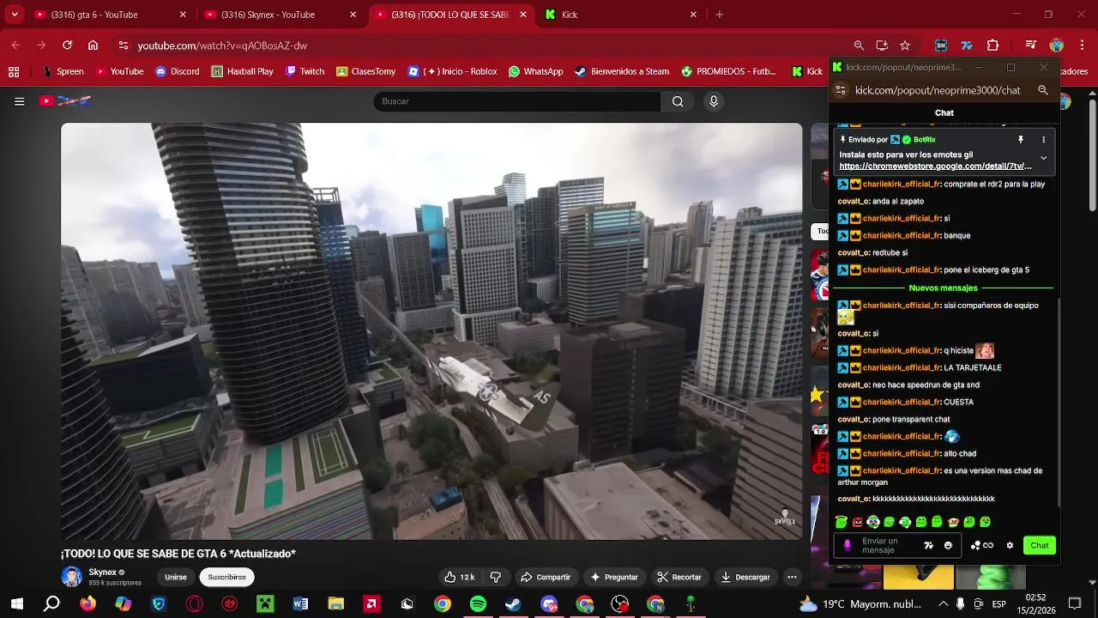This screenshot has height=618, width=1098.
Task: Like the video with thumbs-up 12 k
Action: [459, 577]
